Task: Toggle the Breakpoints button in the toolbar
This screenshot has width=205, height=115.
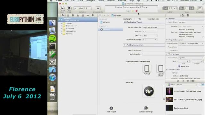Action: 98,8
